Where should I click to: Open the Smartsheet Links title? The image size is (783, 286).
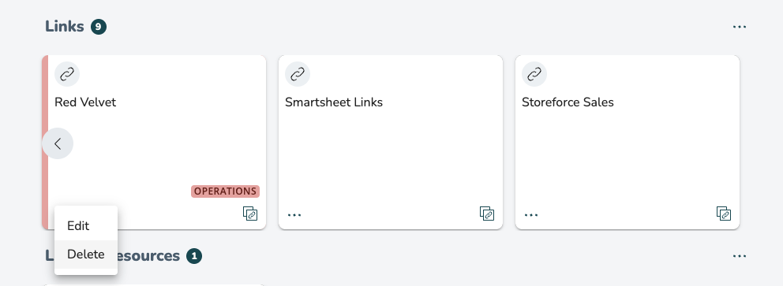(334, 102)
